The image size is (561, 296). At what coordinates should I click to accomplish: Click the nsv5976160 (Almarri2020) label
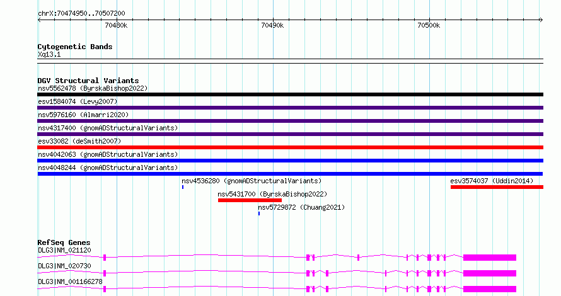pyautogui.click(x=83, y=115)
